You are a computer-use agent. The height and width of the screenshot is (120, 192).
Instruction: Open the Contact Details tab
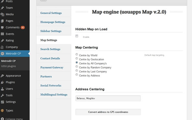coord(54,58)
